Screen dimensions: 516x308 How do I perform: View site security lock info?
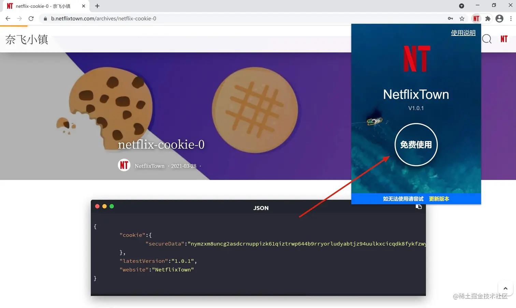[45, 18]
